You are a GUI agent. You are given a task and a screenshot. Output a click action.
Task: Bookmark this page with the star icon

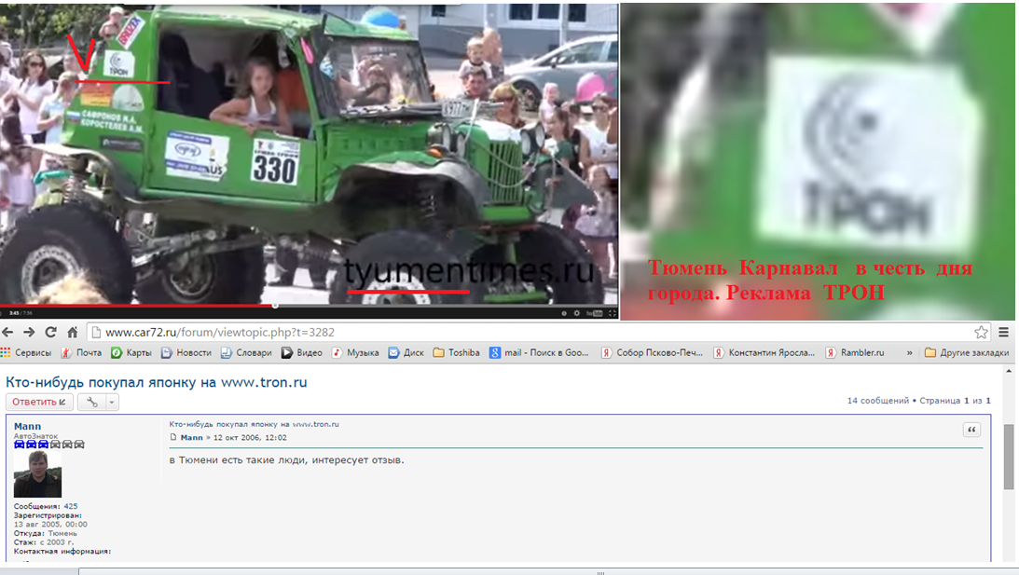click(981, 332)
